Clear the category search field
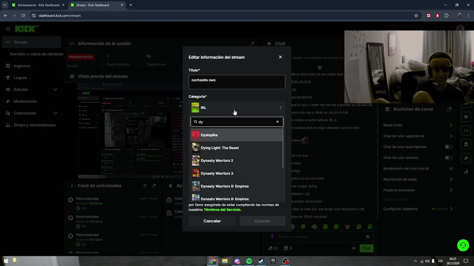This screenshot has height=266, width=474. pos(277,122)
